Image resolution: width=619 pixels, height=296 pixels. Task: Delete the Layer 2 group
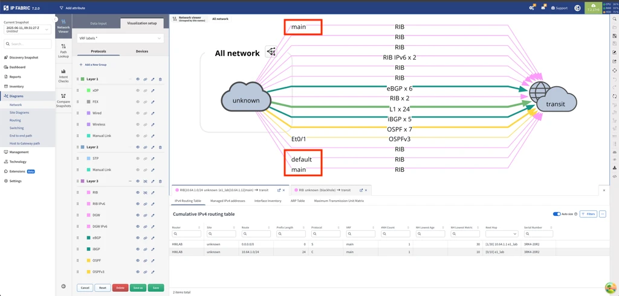pyautogui.click(x=160, y=147)
